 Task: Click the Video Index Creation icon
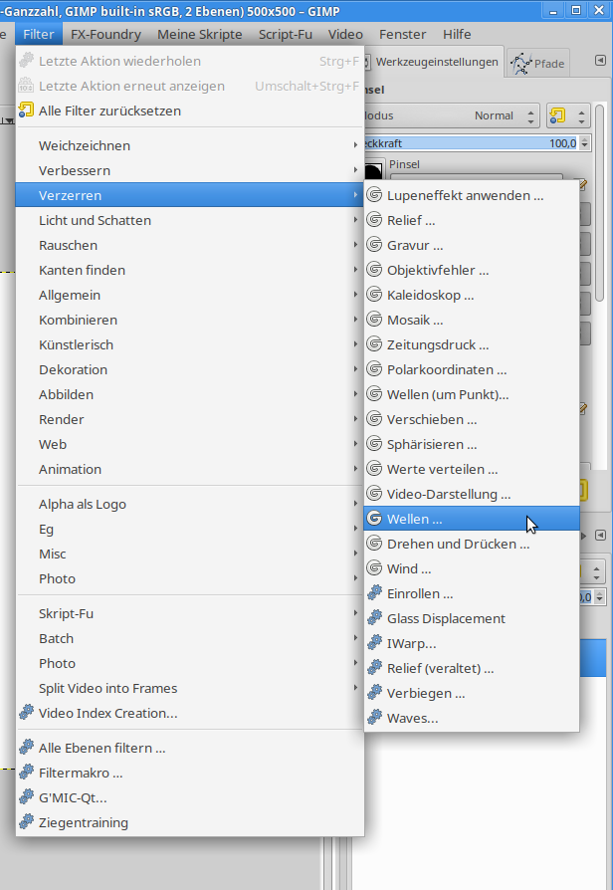click(26, 713)
